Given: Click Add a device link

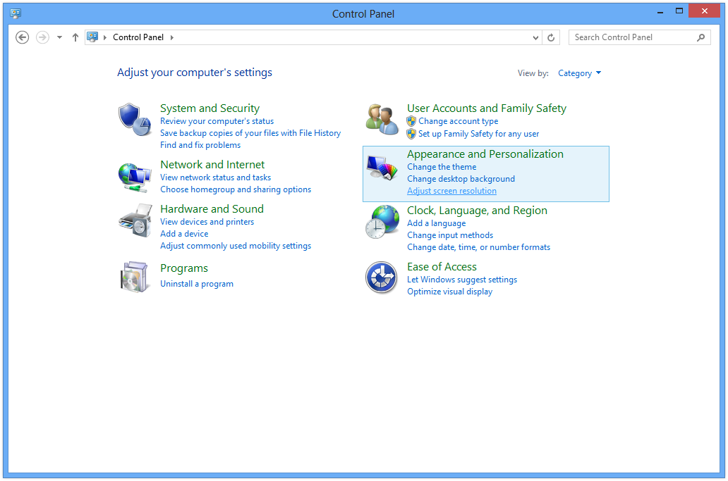Looking at the screenshot, I should click(x=184, y=234).
